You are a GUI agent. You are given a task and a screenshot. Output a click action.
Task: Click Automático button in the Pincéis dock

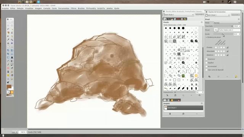pyautogui.click(x=200, y=14)
